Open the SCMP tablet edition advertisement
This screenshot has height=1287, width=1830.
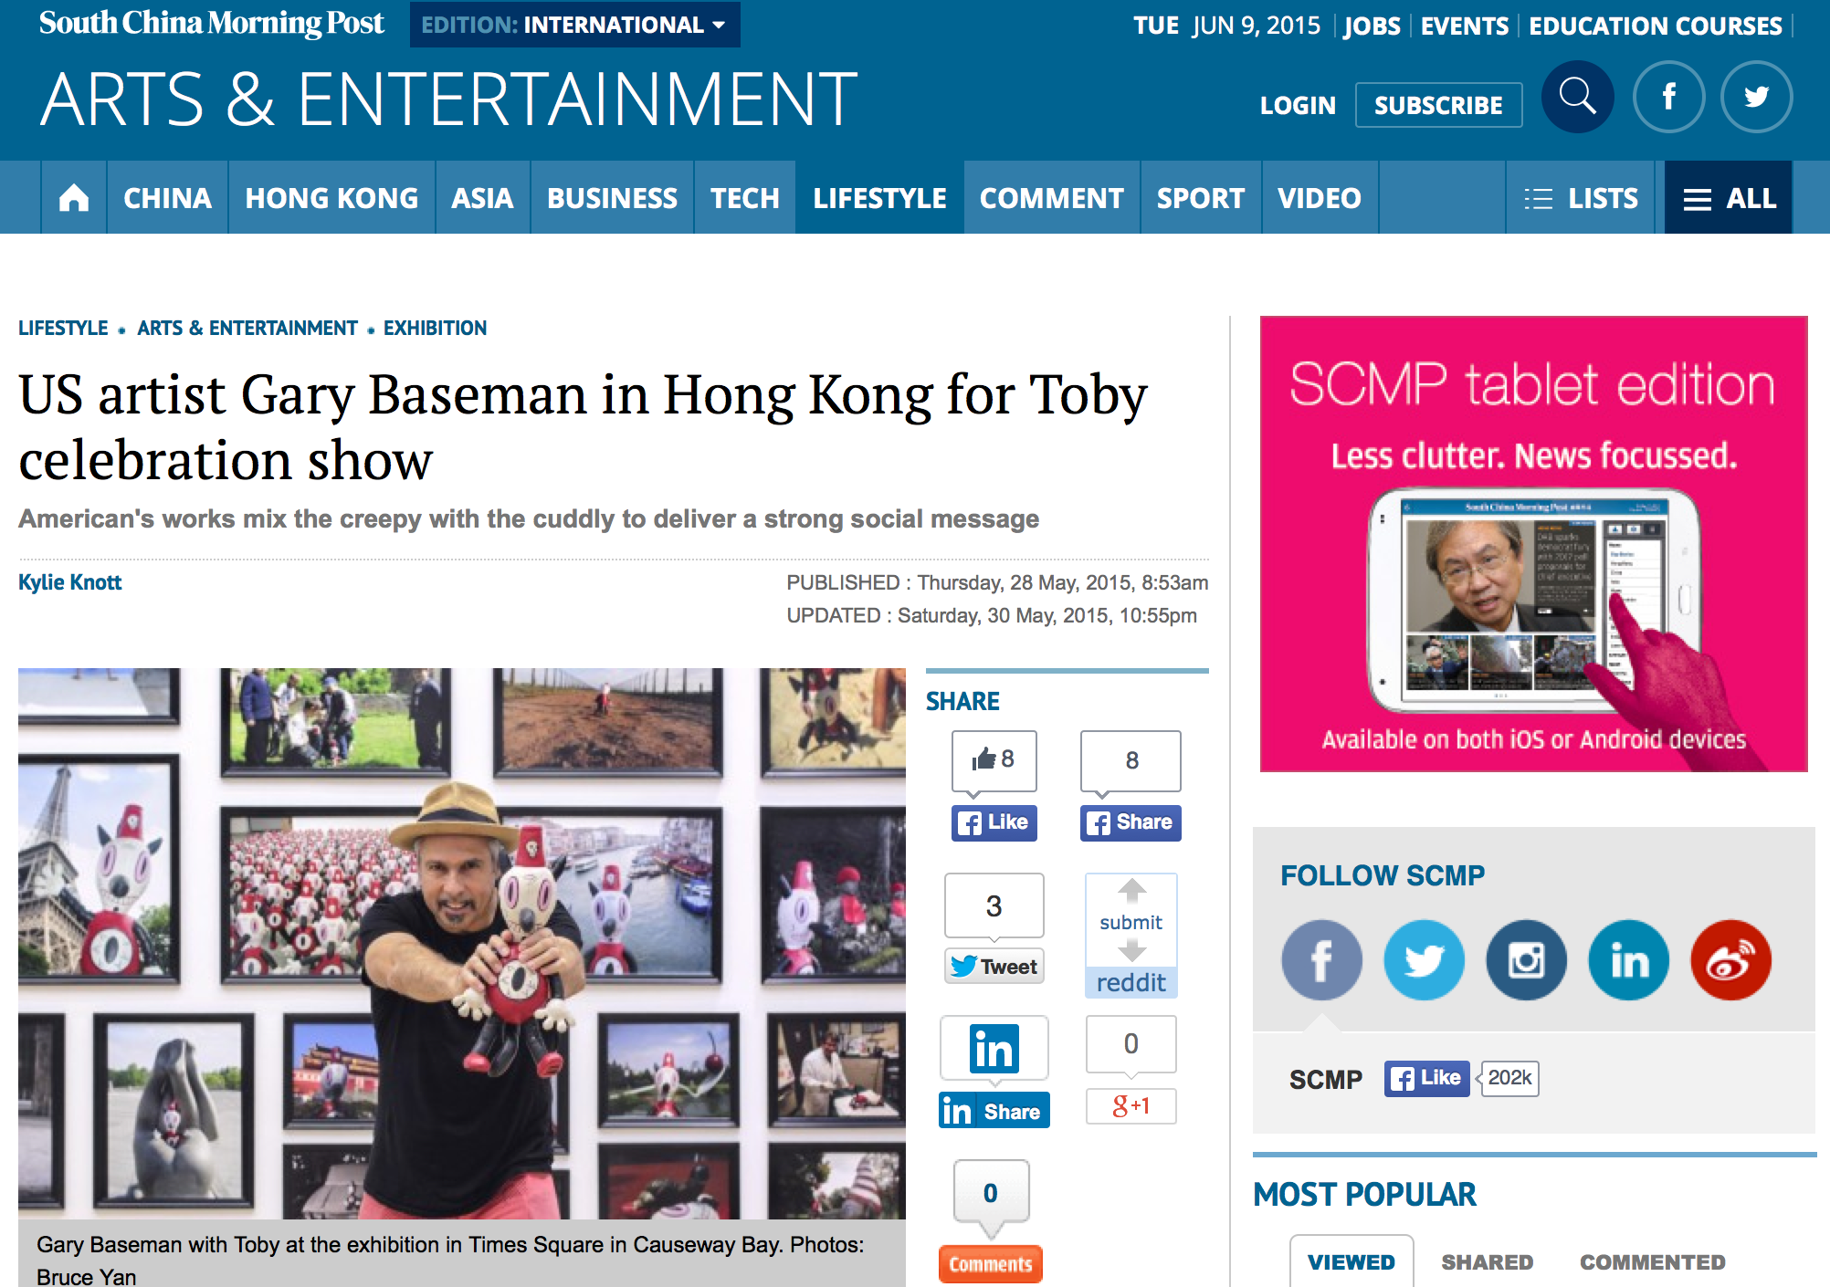coord(1533,544)
